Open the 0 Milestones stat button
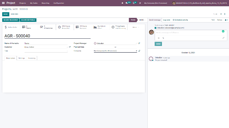The image size is (229, 128). (x=47, y=27)
